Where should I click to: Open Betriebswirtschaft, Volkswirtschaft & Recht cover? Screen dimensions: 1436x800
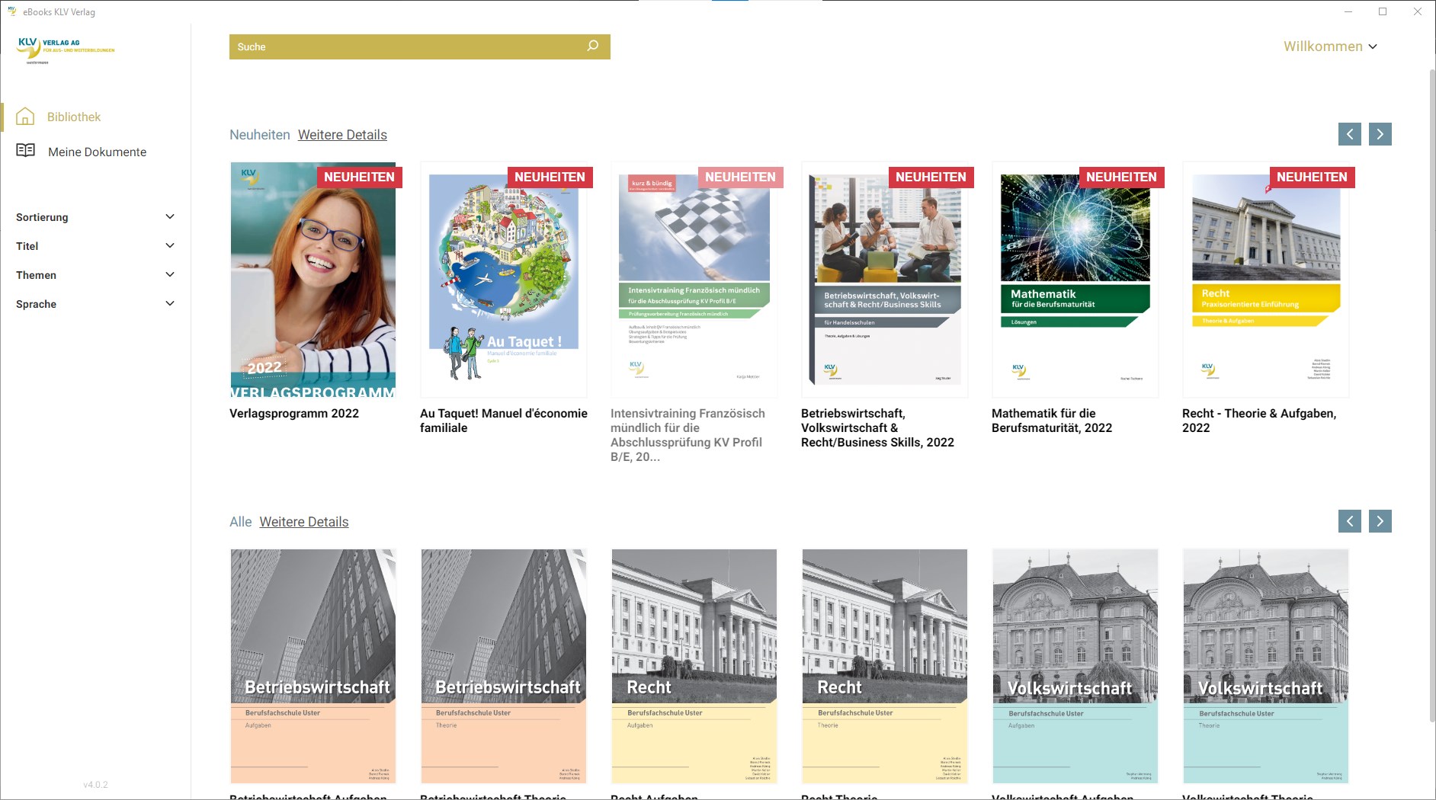885,280
